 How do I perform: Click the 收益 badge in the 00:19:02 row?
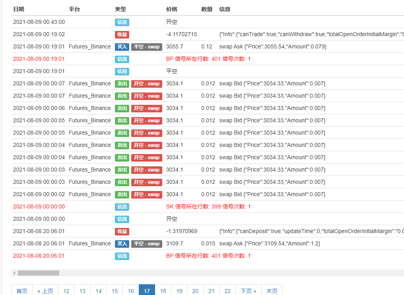click(x=122, y=35)
